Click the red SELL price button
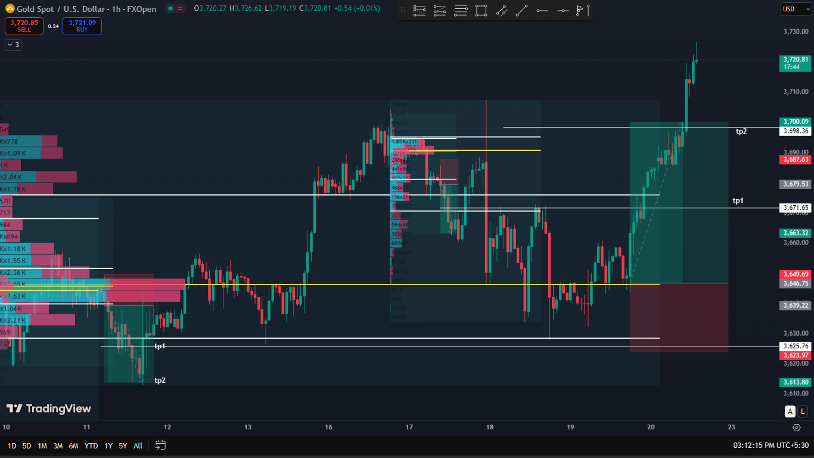This screenshot has height=458, width=814. tap(24, 26)
